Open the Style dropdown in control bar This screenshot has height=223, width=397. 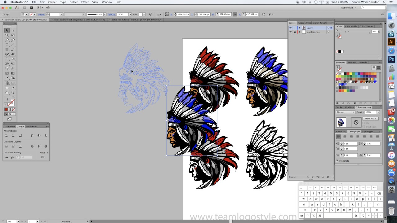(x=144, y=14)
